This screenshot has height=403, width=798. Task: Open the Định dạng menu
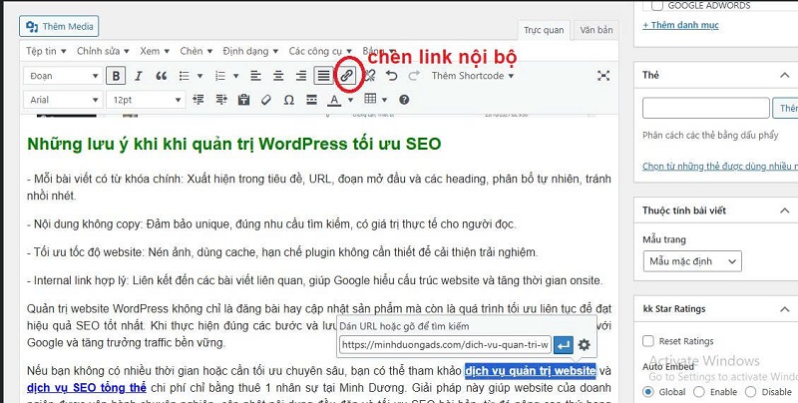pyautogui.click(x=250, y=51)
